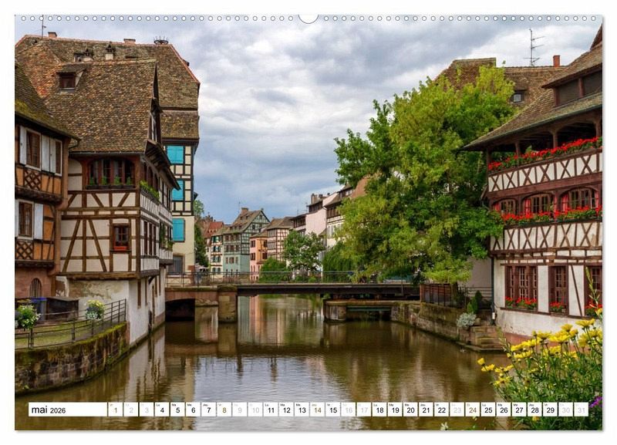The image size is (617, 445).
Task: Select day 9 in the calendar strip
Action: tap(240, 410)
